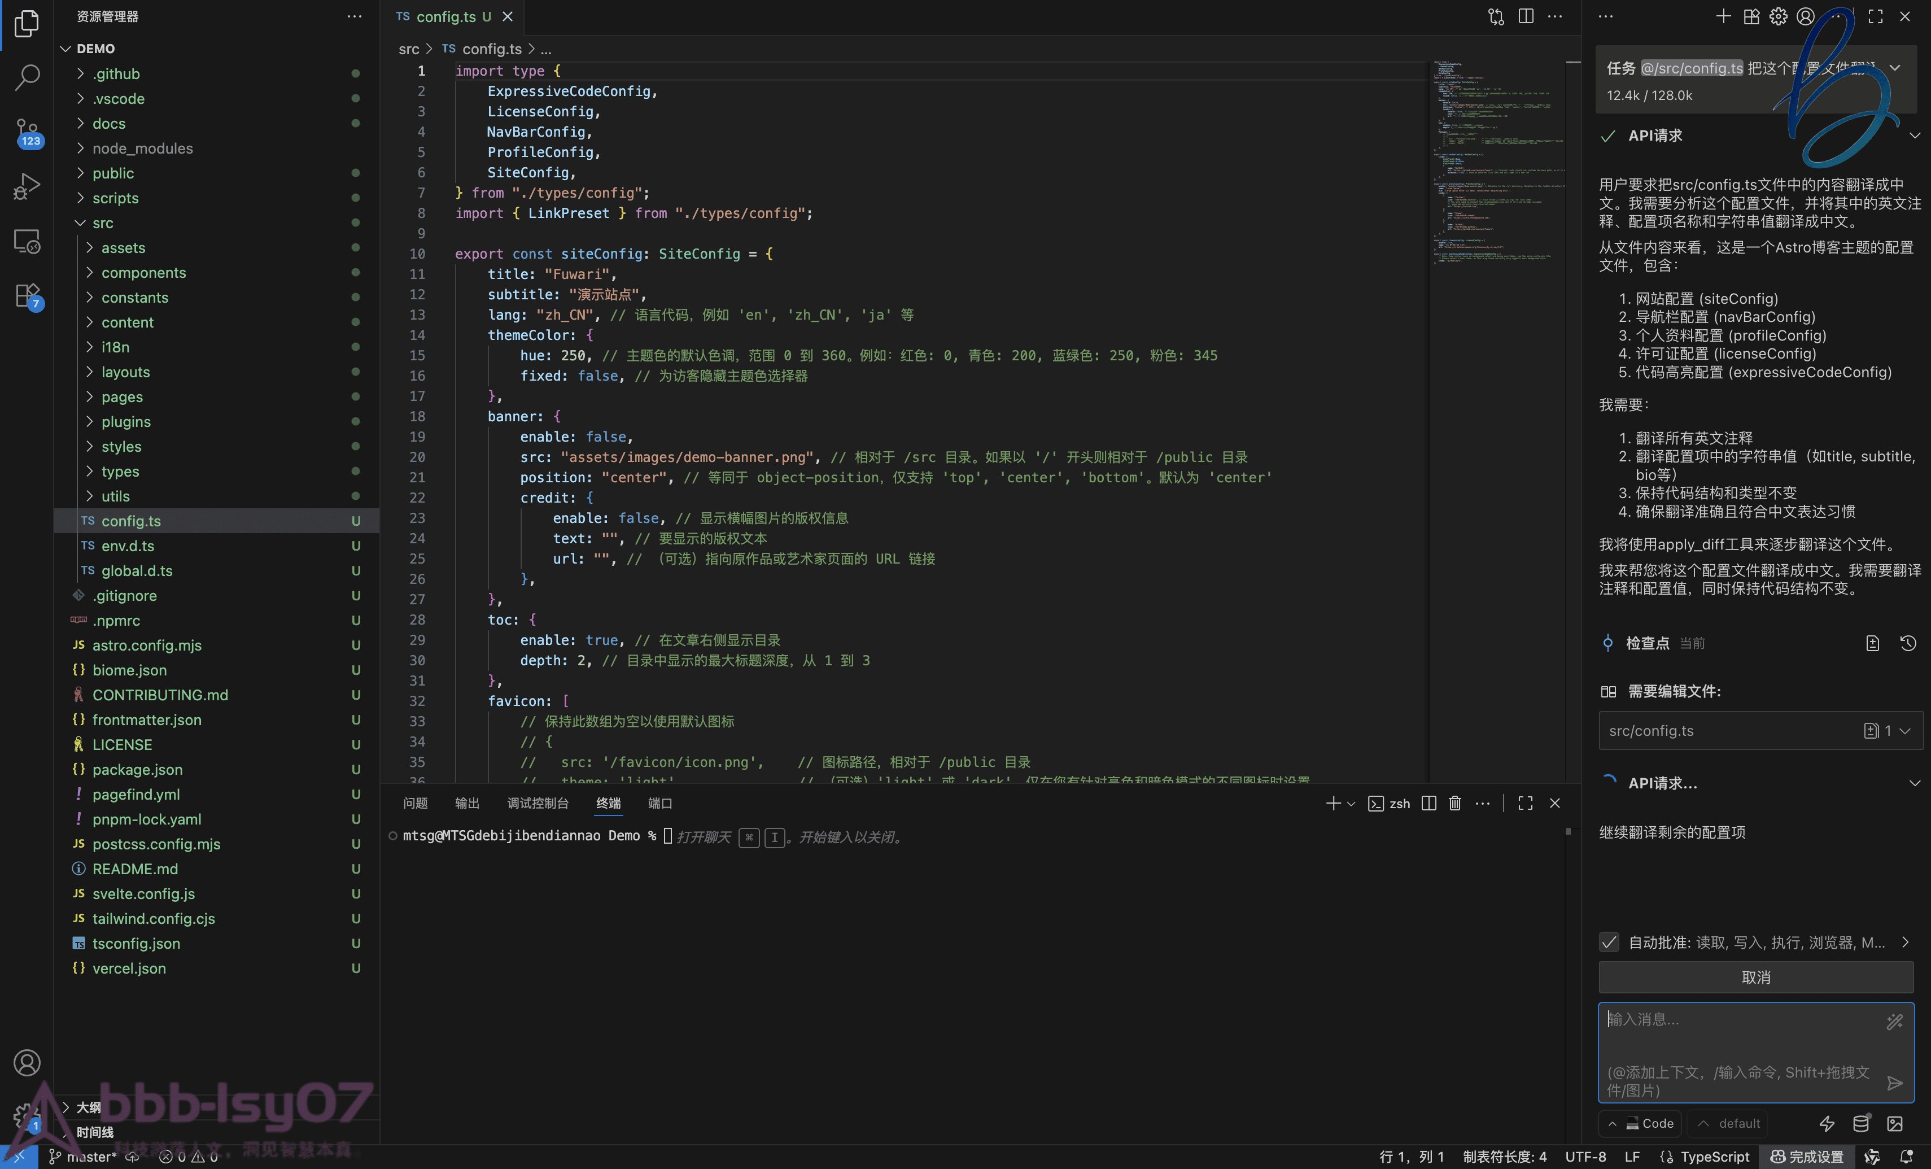This screenshot has height=1169, width=1931.
Task: Open the Search view in activity bar
Action: (27, 77)
